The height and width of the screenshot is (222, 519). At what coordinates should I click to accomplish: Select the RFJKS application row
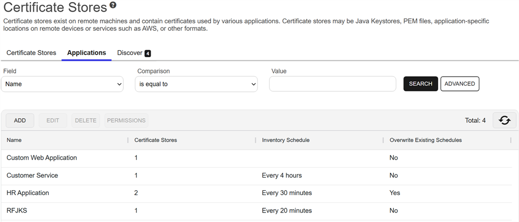pyautogui.click(x=17, y=210)
